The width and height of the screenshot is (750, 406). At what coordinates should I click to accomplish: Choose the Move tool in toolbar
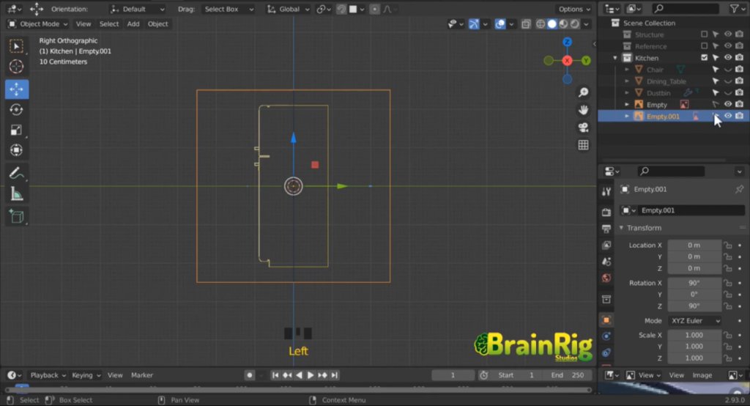coord(16,89)
